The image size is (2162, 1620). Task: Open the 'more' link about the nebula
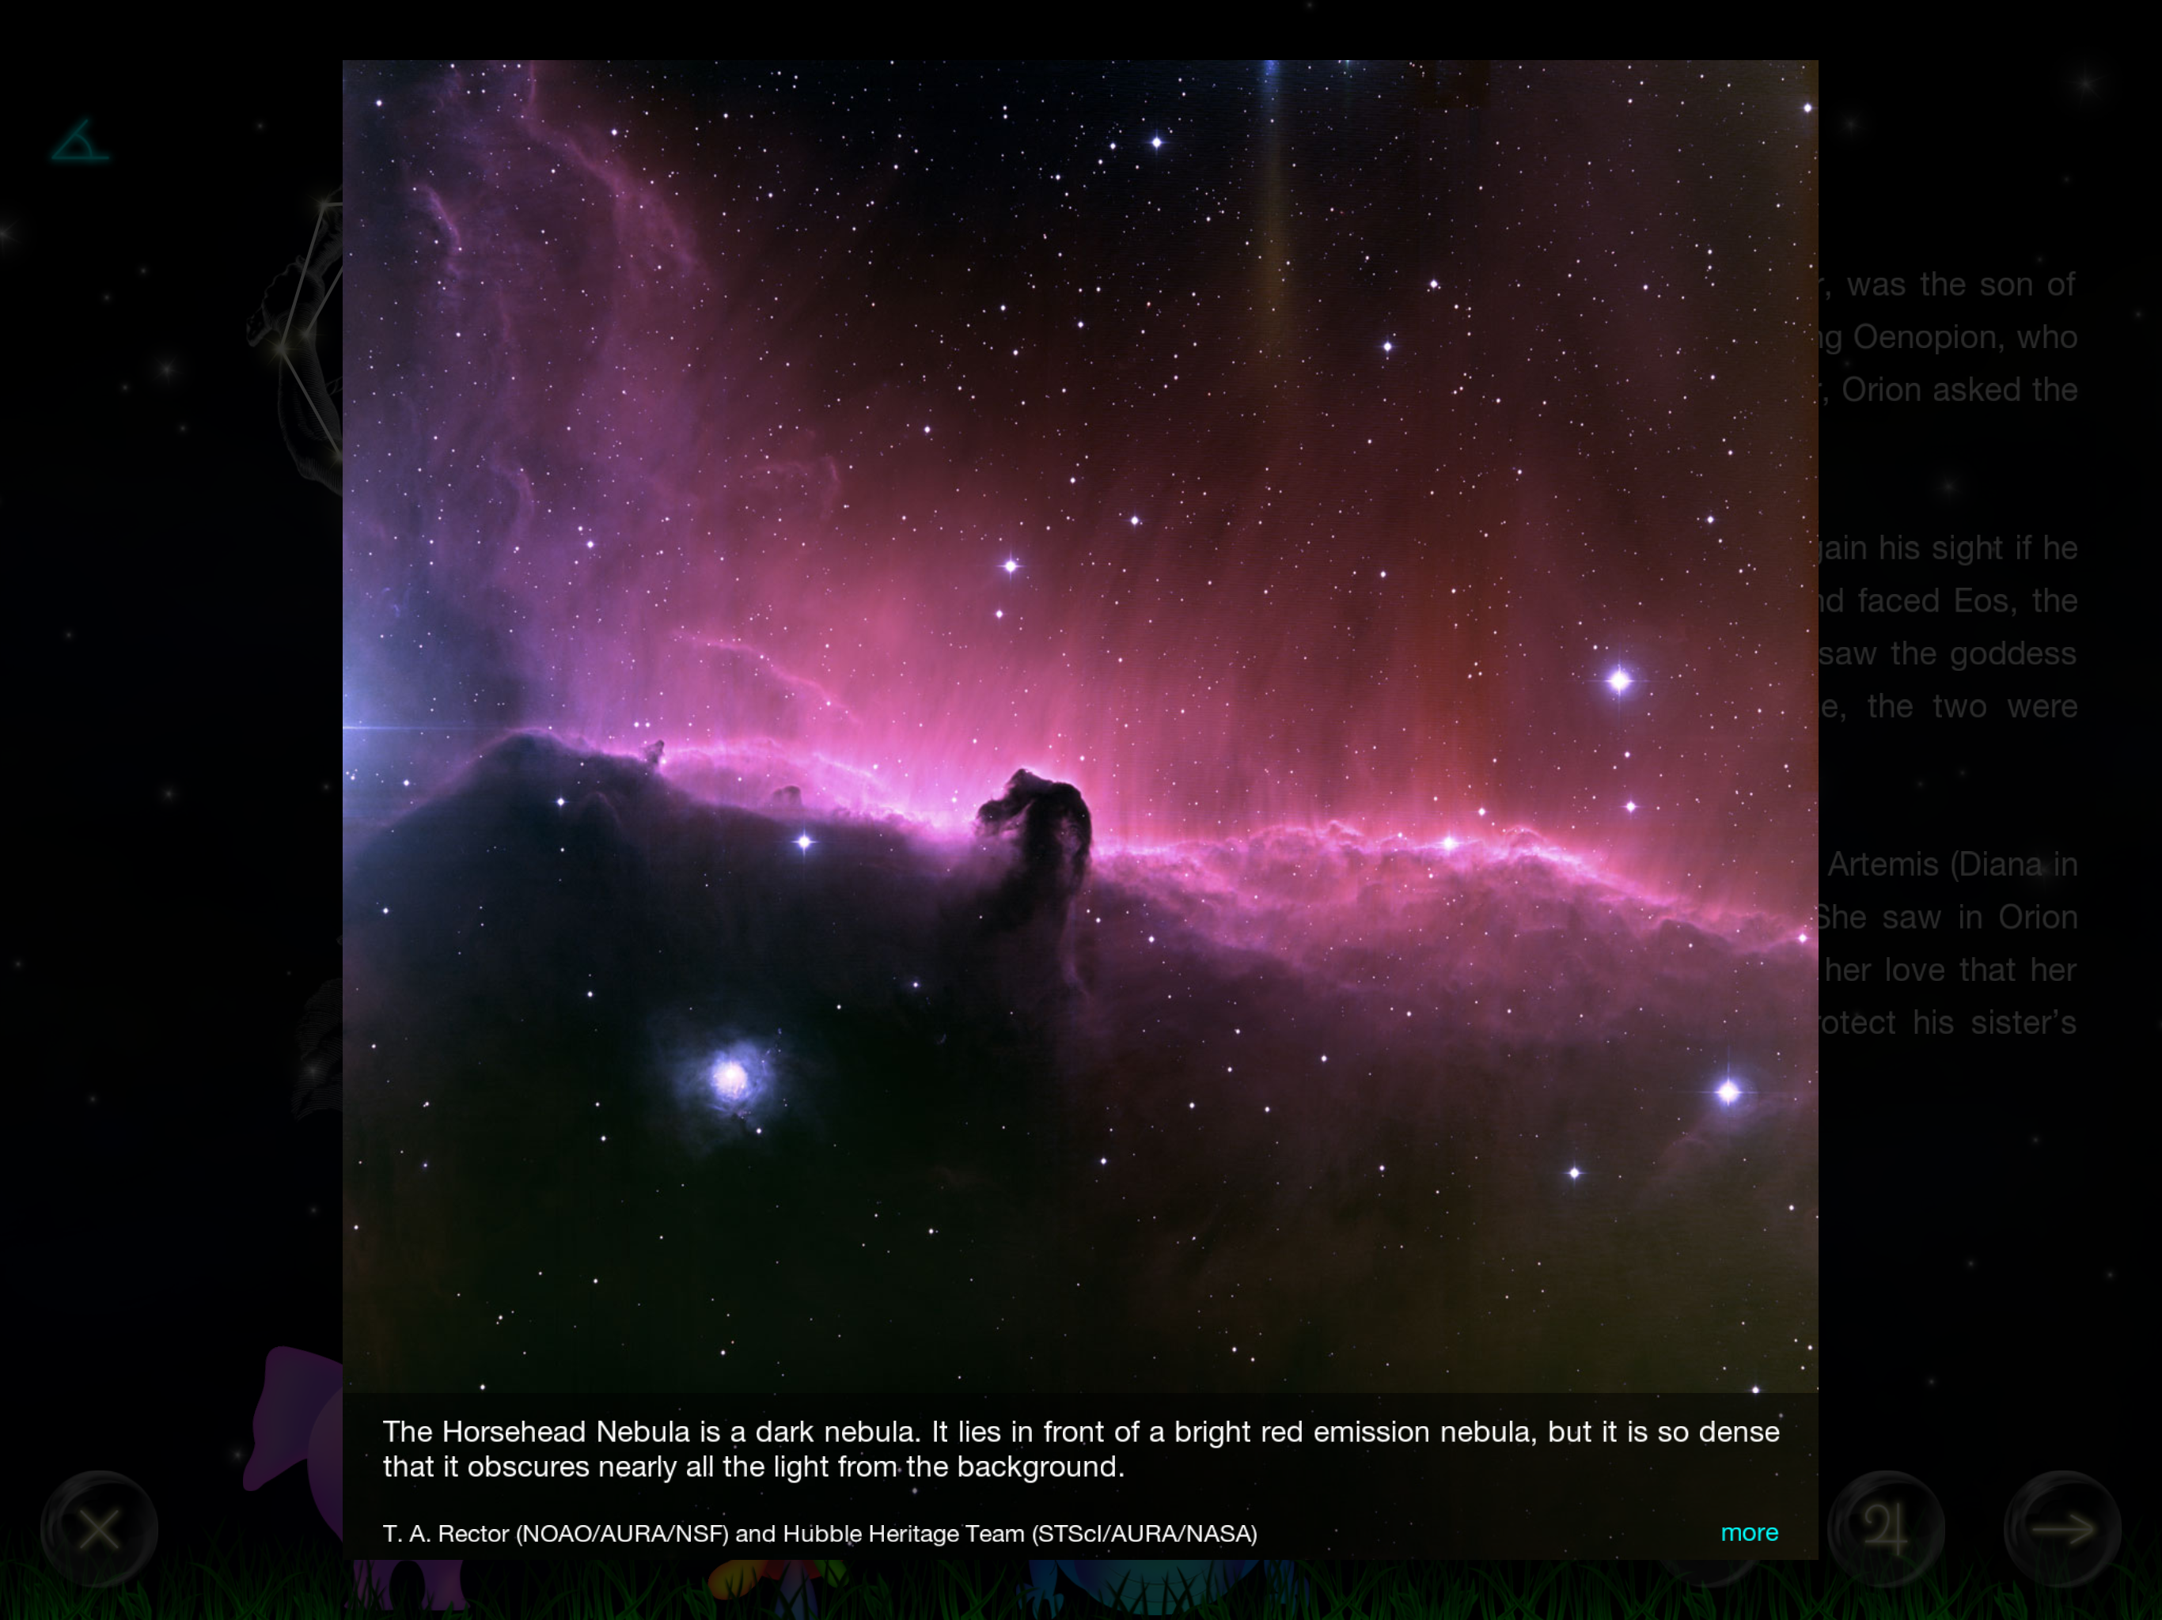coord(1749,1532)
